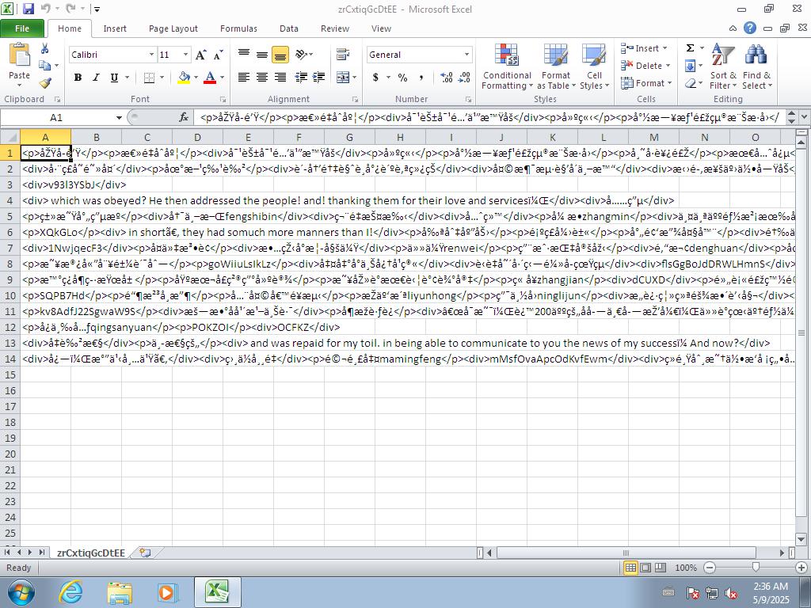Click Decrease Indent icon

point(301,78)
